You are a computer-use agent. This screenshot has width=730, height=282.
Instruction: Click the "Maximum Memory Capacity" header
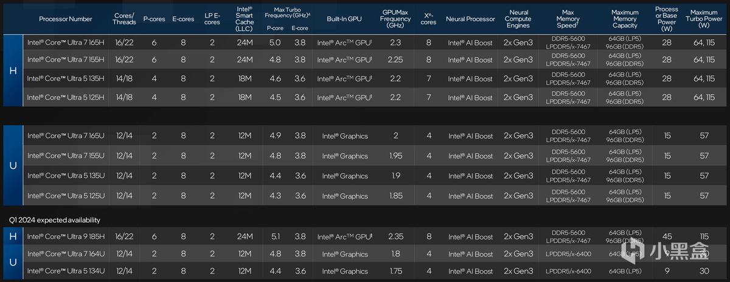(x=625, y=19)
